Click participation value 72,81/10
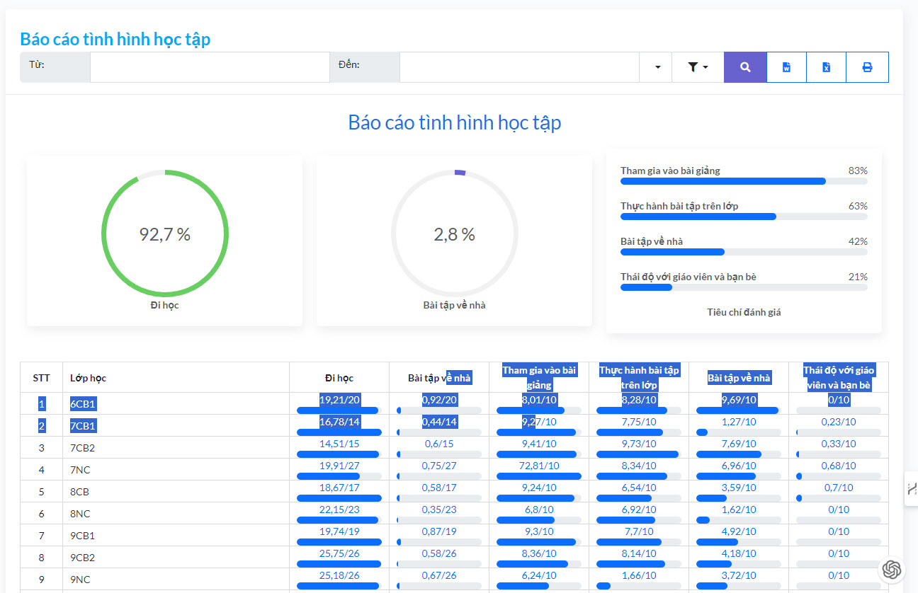This screenshot has width=918, height=593. tap(539, 466)
